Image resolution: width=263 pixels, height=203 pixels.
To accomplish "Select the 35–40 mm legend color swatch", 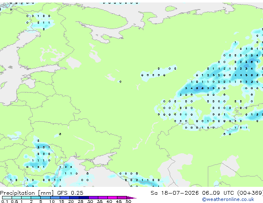I will pyautogui.click(x=102, y=198).
